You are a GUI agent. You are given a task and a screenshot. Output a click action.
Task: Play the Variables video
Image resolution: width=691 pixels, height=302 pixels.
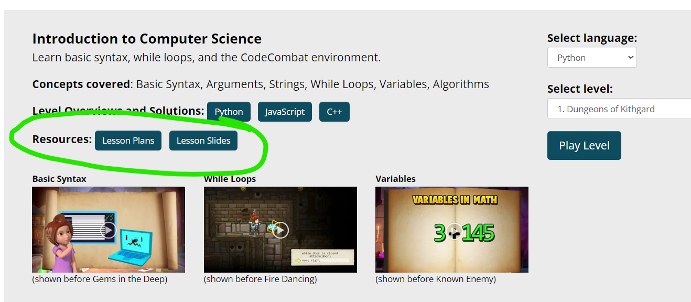tap(452, 230)
